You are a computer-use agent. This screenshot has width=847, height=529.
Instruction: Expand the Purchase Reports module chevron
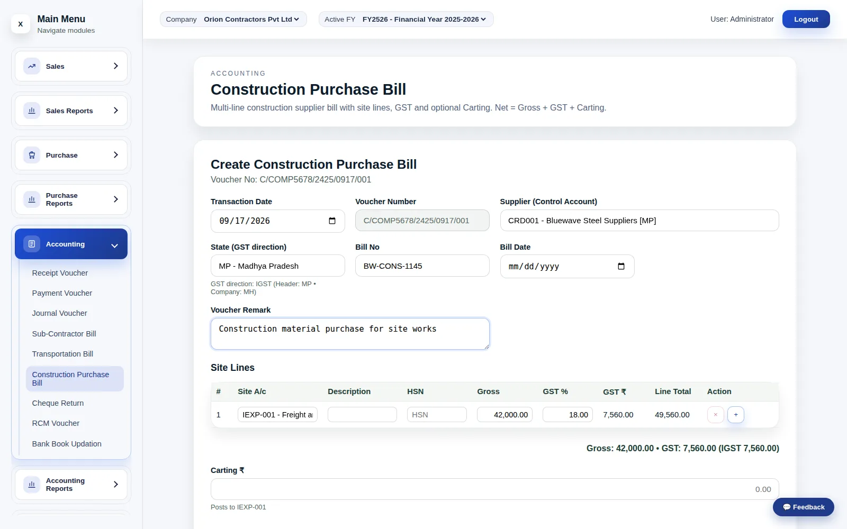pos(116,199)
